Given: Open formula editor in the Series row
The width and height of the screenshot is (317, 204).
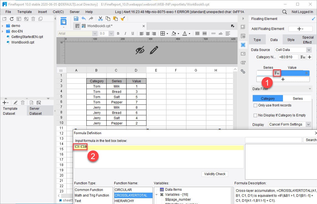Looking at the screenshot, I should (x=277, y=73).
